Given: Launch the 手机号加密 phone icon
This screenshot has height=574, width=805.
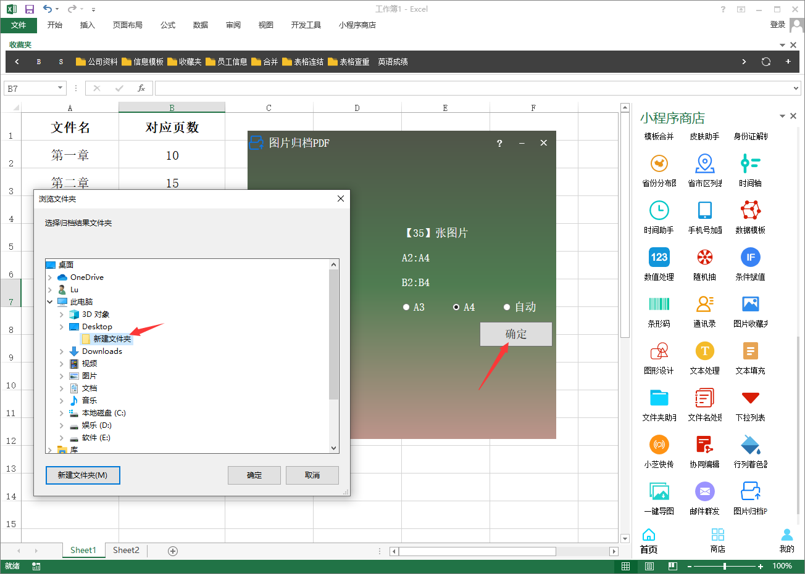Looking at the screenshot, I should click(705, 210).
